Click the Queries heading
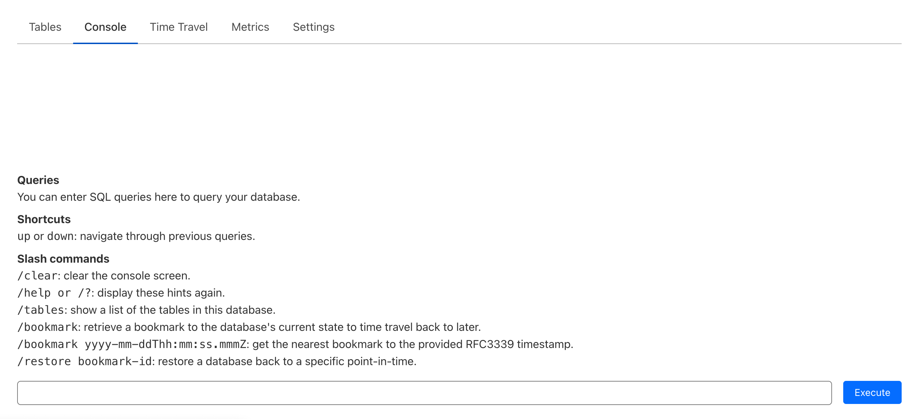923x419 pixels. (x=38, y=180)
